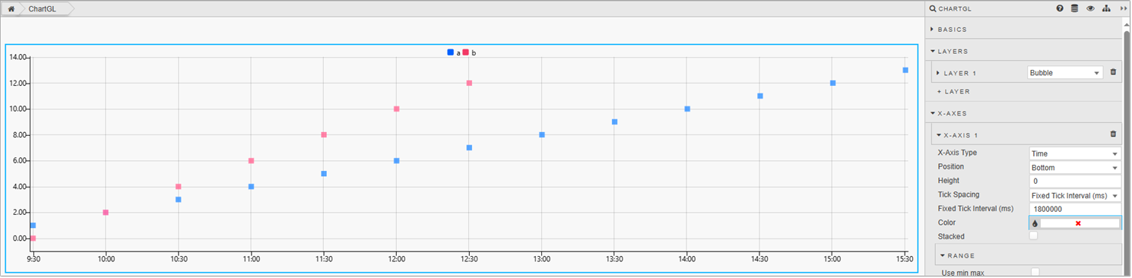
Task: Delete X-Axis 1 with trash icon
Action: point(1114,134)
